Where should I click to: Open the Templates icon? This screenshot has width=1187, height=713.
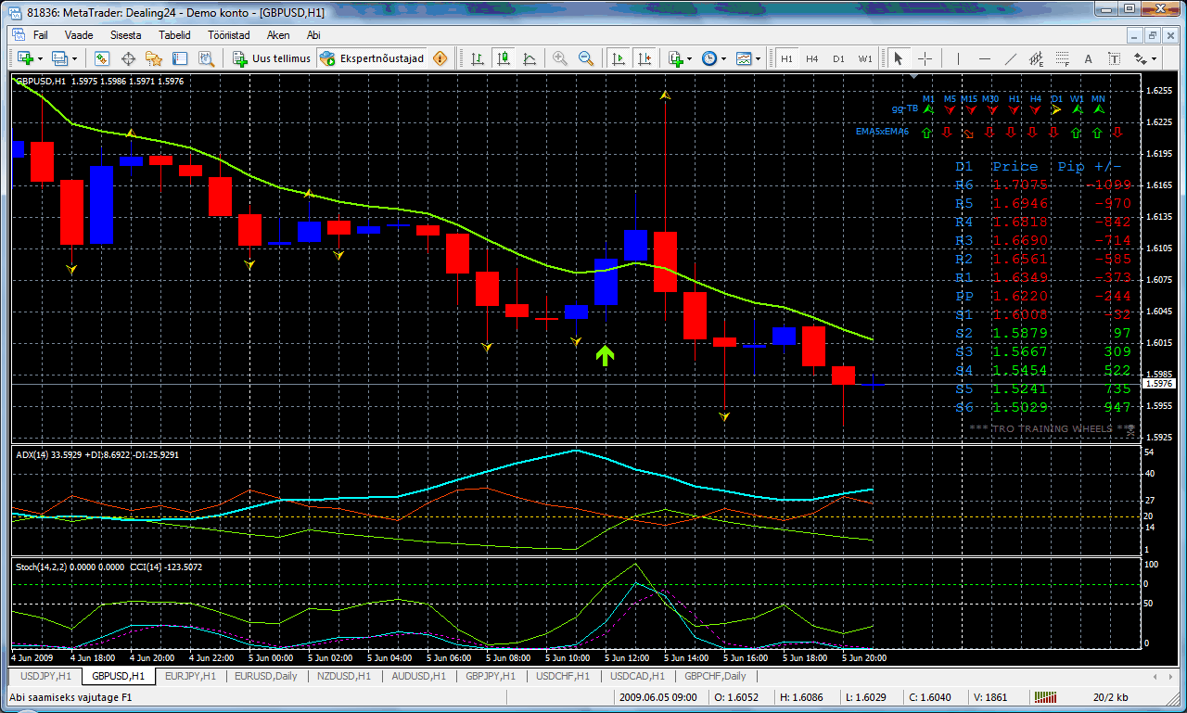tap(744, 58)
